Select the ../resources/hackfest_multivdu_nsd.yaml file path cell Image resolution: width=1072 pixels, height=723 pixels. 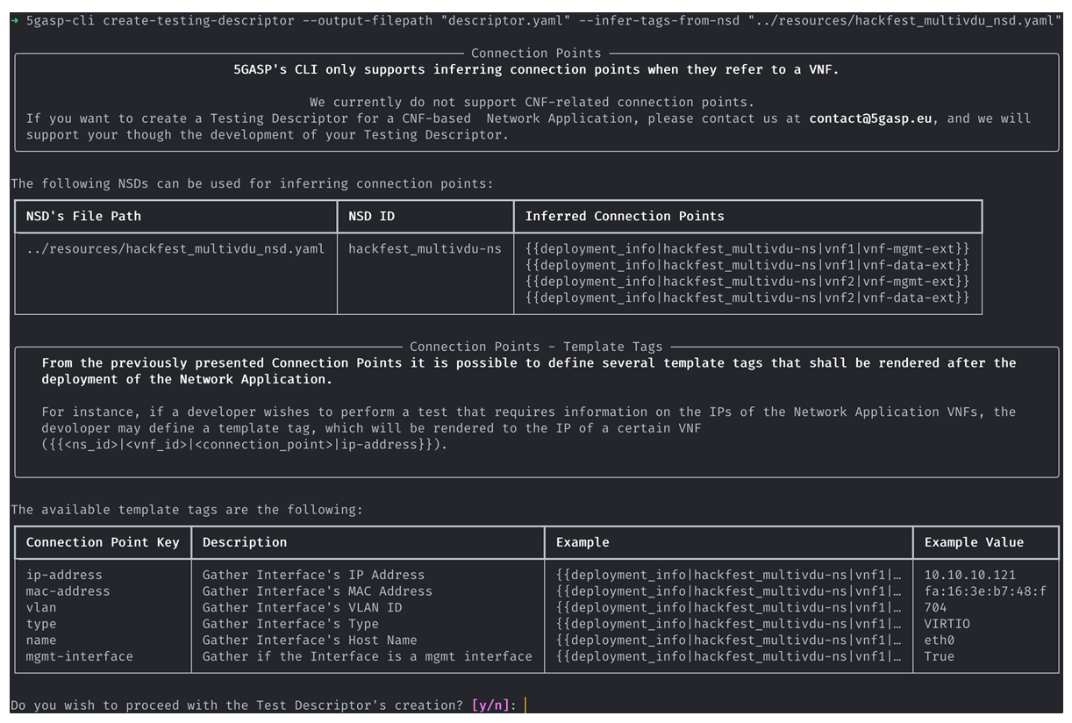click(175, 249)
